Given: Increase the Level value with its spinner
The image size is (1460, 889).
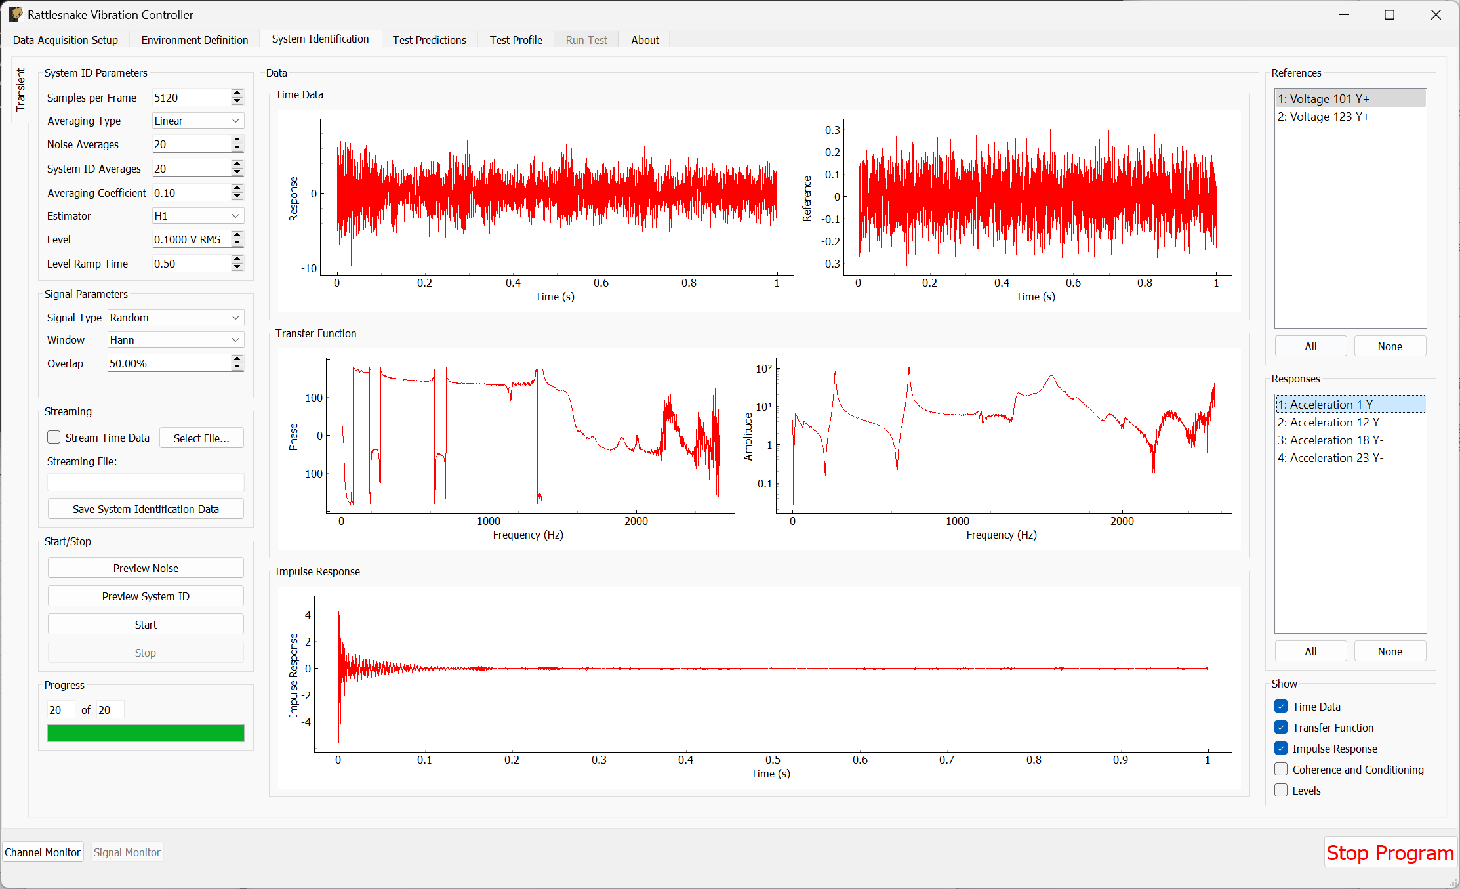Looking at the screenshot, I should [237, 236].
